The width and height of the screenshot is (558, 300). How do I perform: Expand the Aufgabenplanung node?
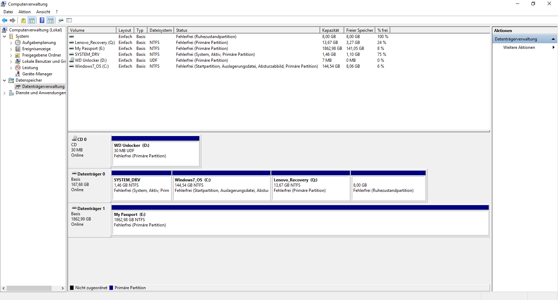coord(11,43)
